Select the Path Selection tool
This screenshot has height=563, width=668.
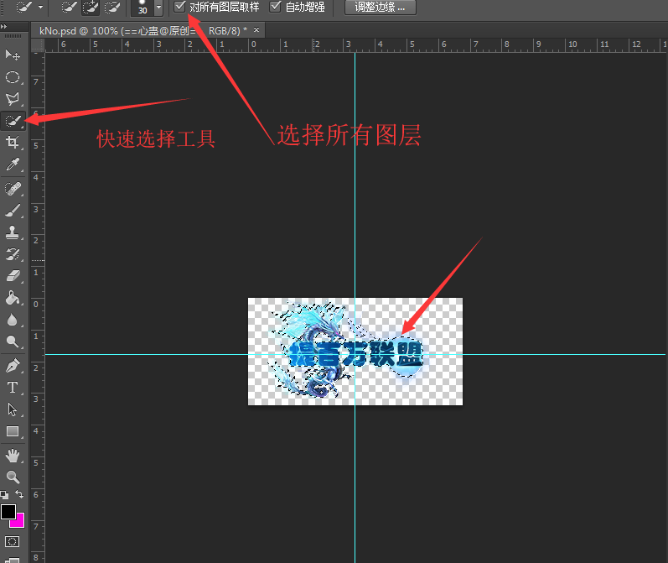point(13,409)
